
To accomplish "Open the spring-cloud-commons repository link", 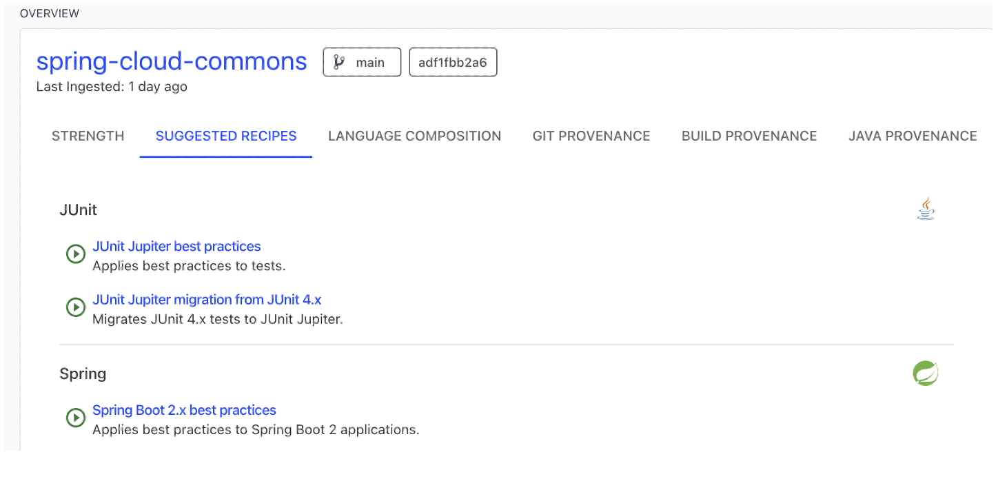I will 172,61.
